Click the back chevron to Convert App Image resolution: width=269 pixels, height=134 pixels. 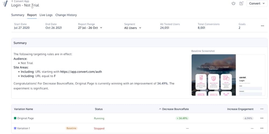(12, 1)
